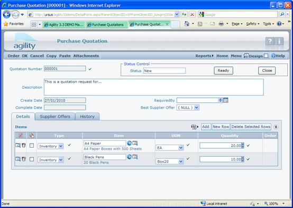Click the Attachments toolbar command

[86, 56]
